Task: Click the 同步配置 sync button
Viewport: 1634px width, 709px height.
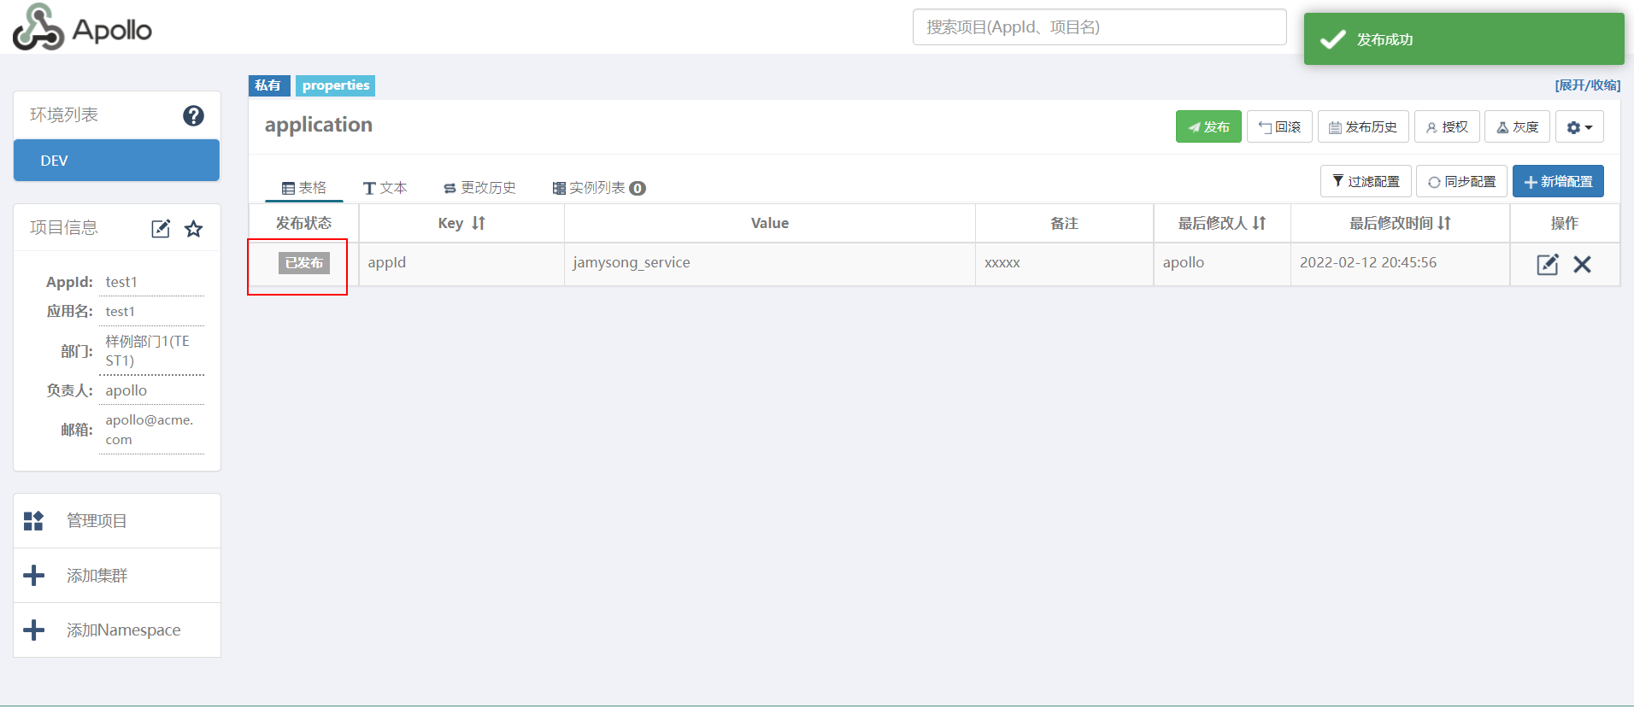Action: [1461, 181]
